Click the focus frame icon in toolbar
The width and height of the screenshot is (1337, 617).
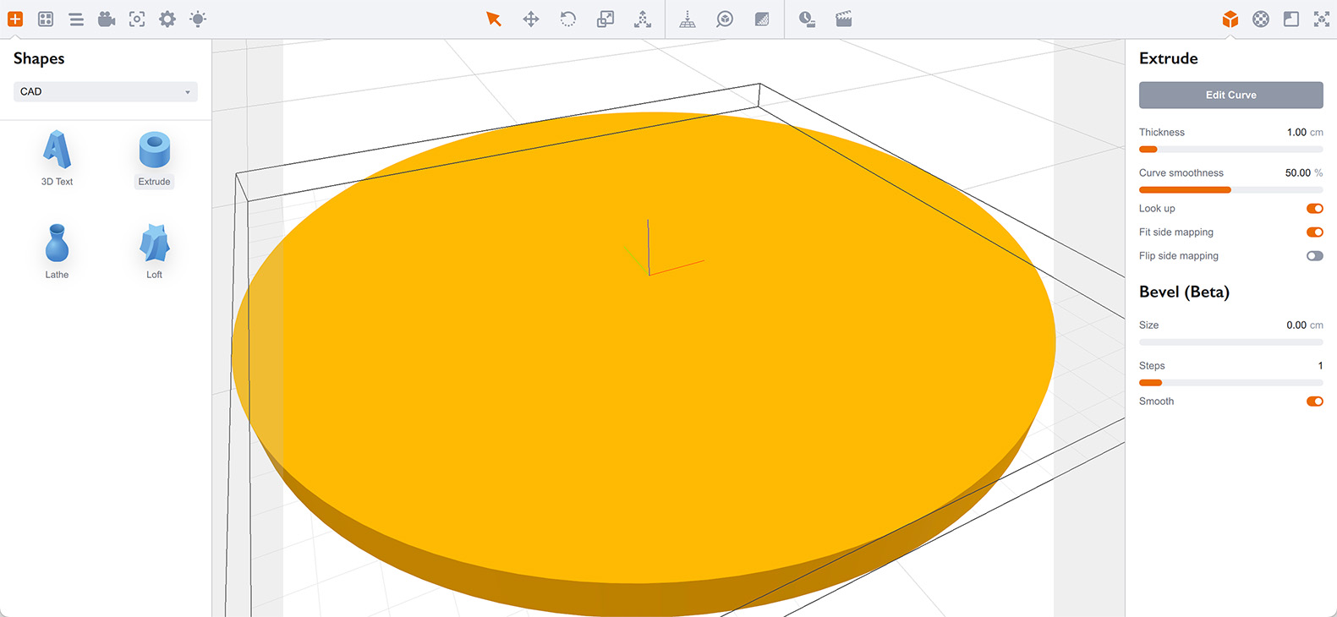click(x=137, y=19)
